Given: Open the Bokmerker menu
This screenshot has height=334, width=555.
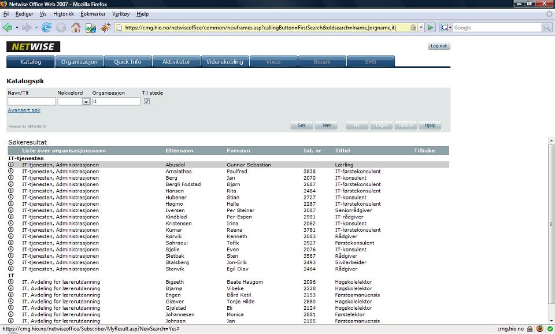Looking at the screenshot, I should [x=92, y=14].
